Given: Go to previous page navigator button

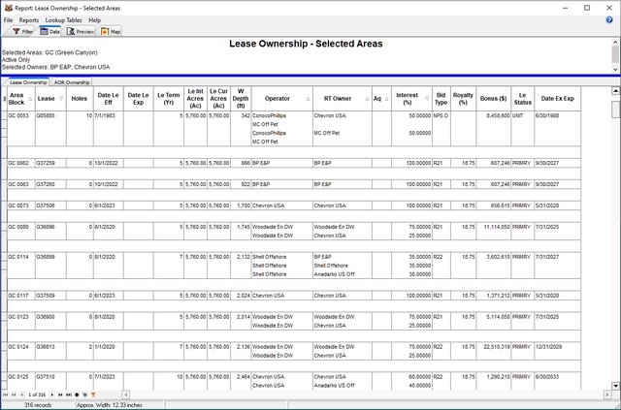Looking at the screenshot, I should tap(14, 394).
